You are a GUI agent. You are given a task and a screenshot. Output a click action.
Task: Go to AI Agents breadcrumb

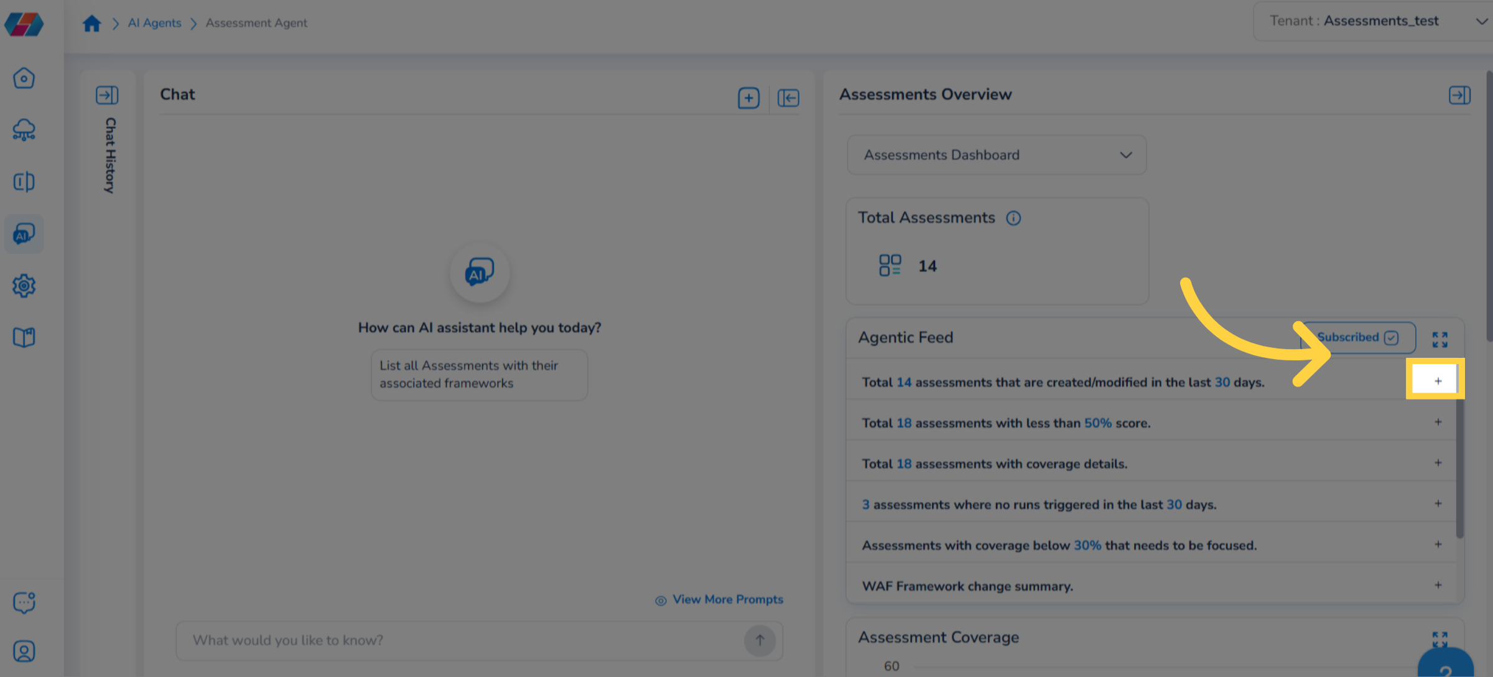[154, 23]
